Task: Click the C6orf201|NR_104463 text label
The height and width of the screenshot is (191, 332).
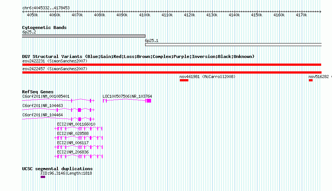Action: [x=43, y=106]
